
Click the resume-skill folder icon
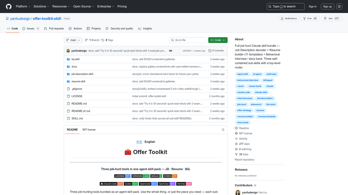pos(68,81)
